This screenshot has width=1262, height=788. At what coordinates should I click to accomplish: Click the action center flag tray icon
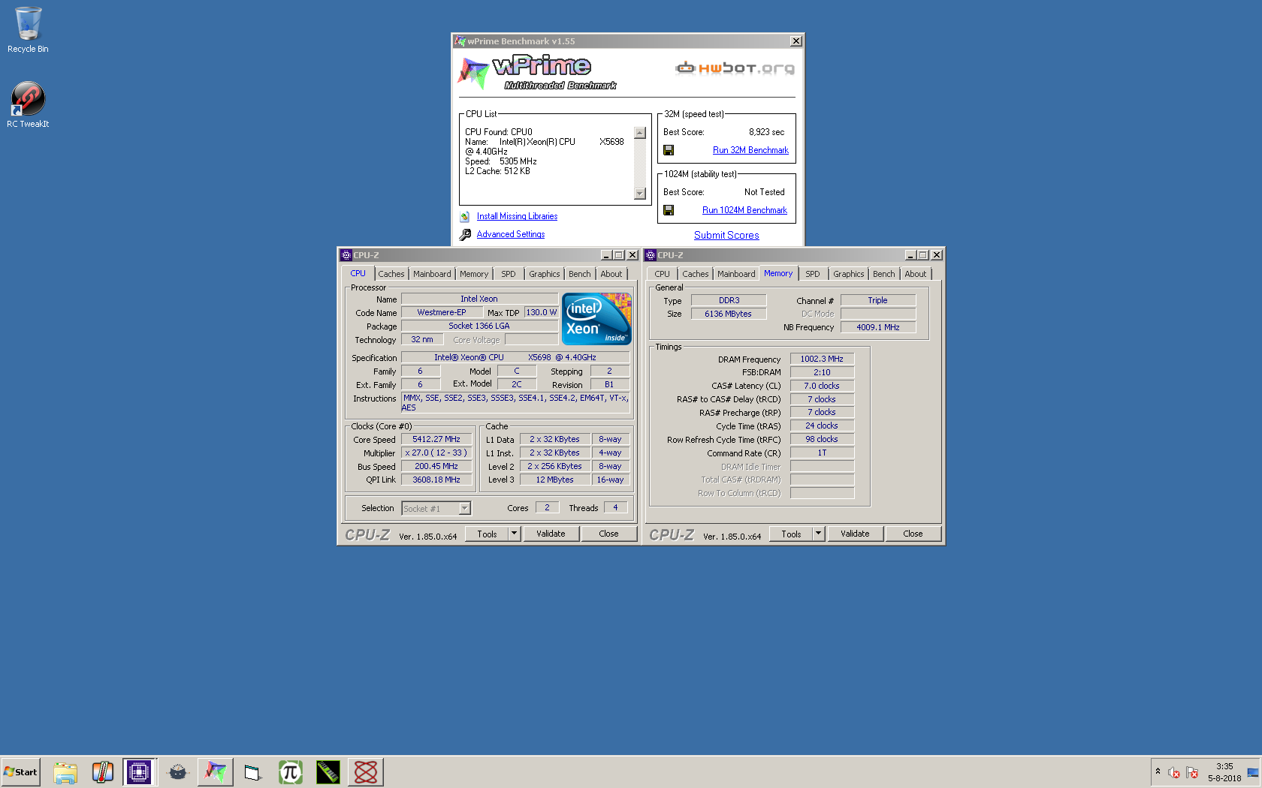(1192, 772)
